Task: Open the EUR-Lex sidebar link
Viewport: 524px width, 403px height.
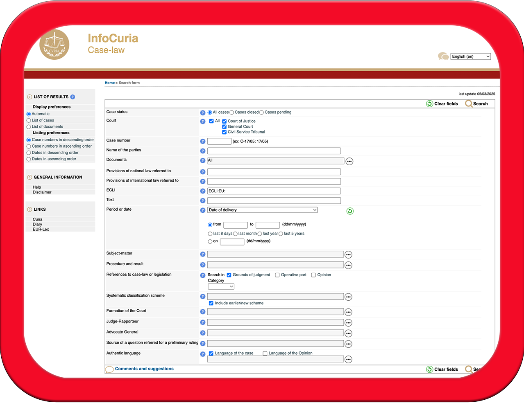Action: (41, 230)
